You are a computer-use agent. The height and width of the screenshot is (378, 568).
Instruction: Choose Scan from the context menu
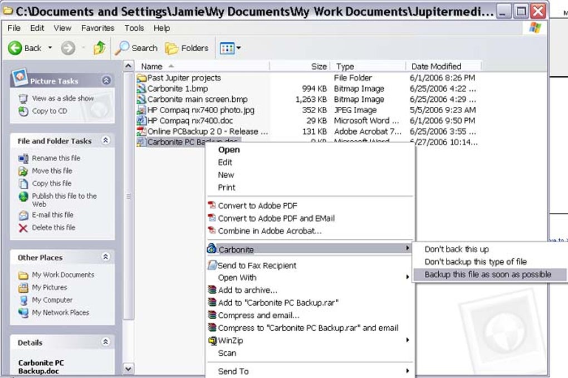coord(227,353)
